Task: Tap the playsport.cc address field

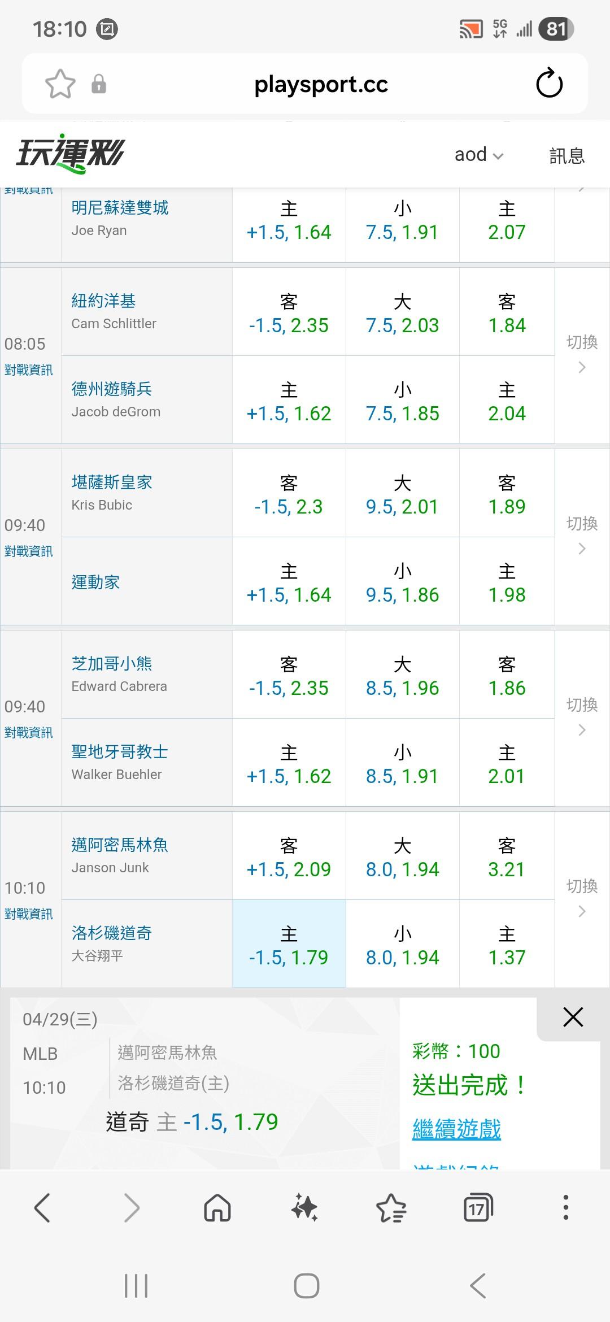Action: click(321, 84)
